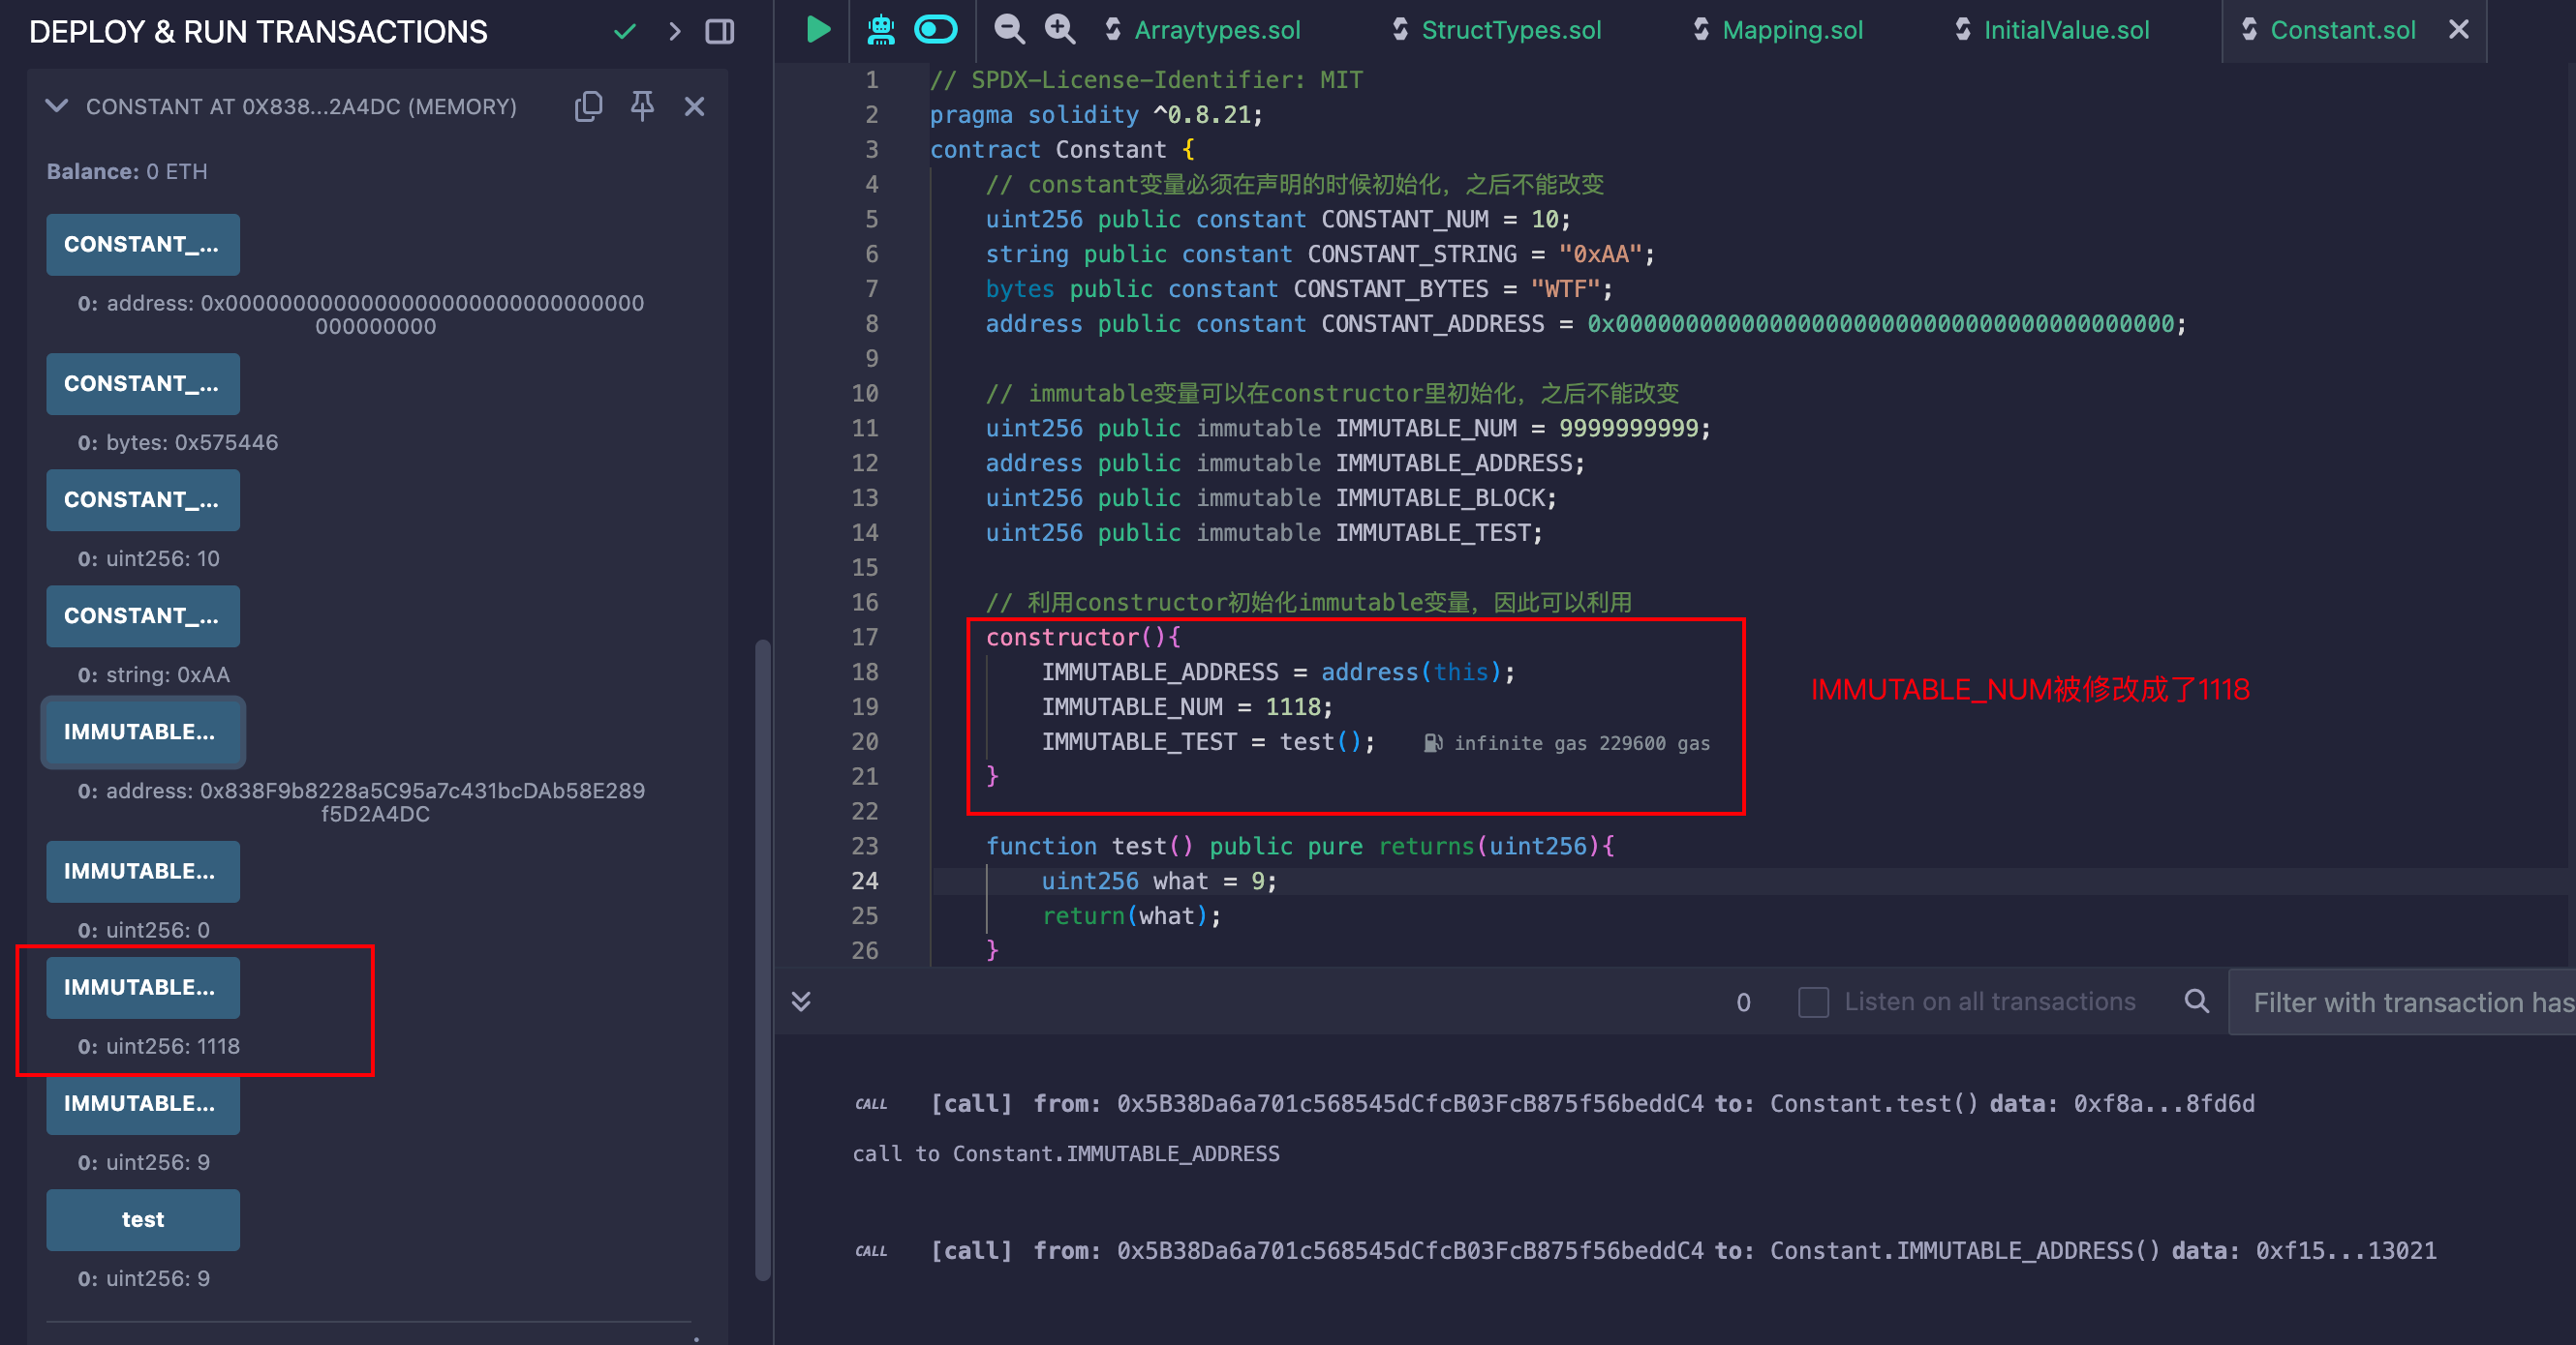Click function test() declaration on line 23

click(x=1300, y=847)
